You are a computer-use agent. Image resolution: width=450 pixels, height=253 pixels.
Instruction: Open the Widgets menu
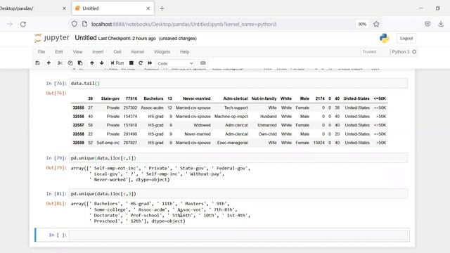point(162,52)
